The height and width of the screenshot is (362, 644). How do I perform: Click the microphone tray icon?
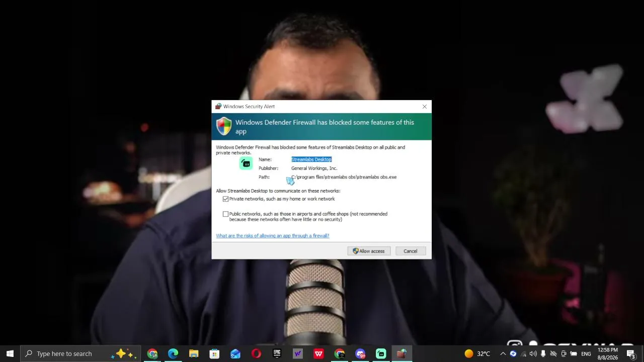click(x=543, y=353)
